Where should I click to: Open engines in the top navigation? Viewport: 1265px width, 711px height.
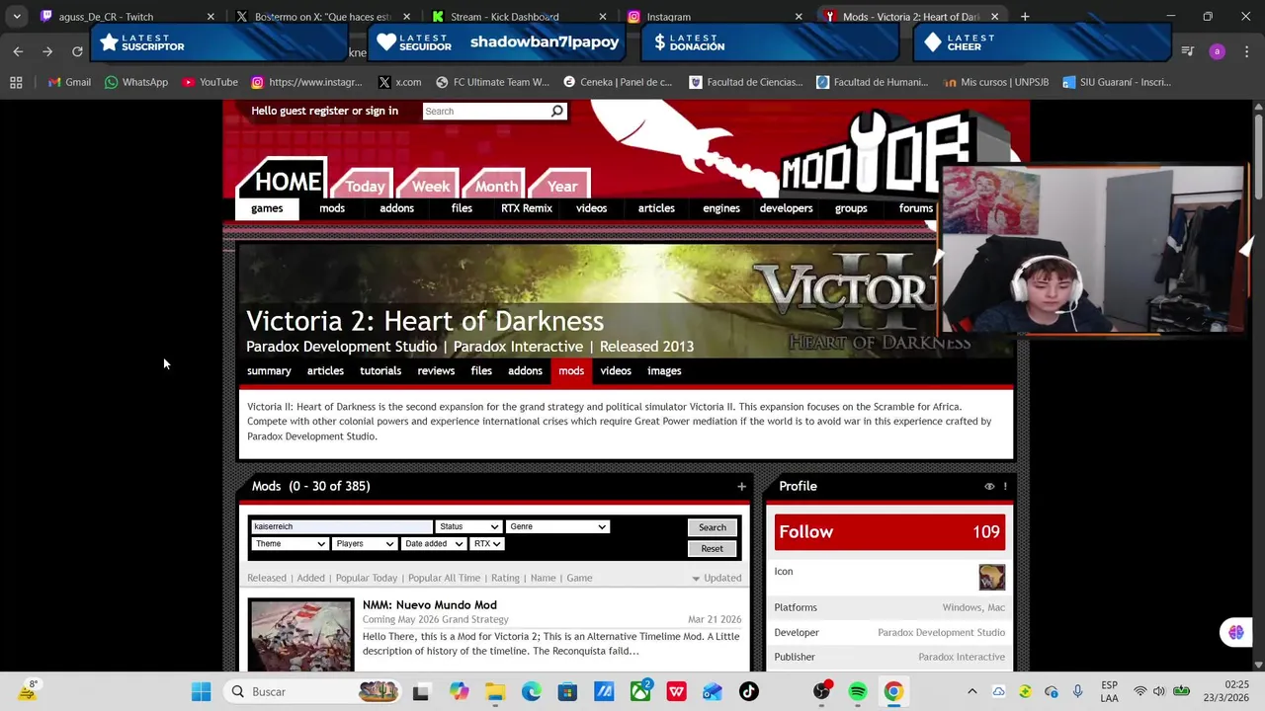(721, 208)
